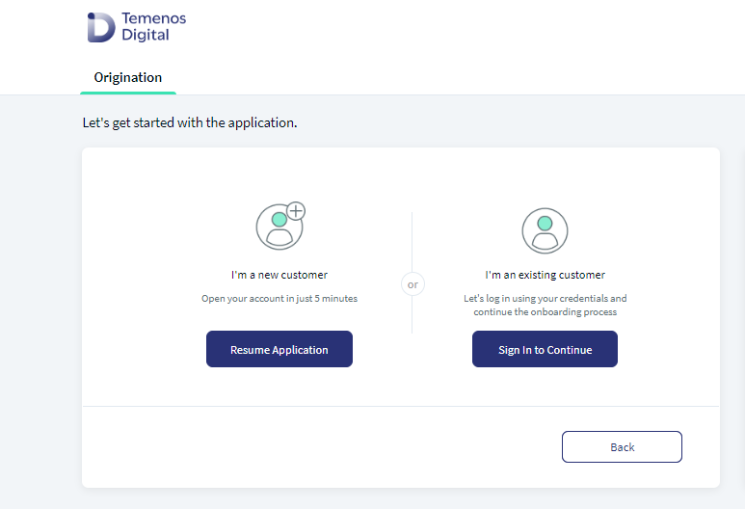Click the 'log in using your credentials' description
The height and width of the screenshot is (509, 745).
coord(545,299)
